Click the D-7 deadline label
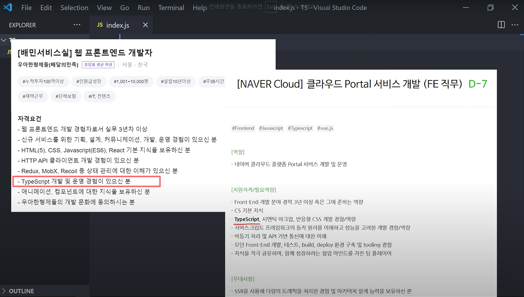 click(x=478, y=84)
